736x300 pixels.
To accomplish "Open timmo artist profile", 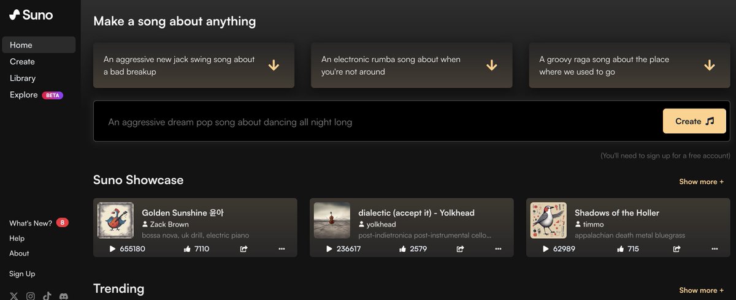I will pyautogui.click(x=593, y=224).
